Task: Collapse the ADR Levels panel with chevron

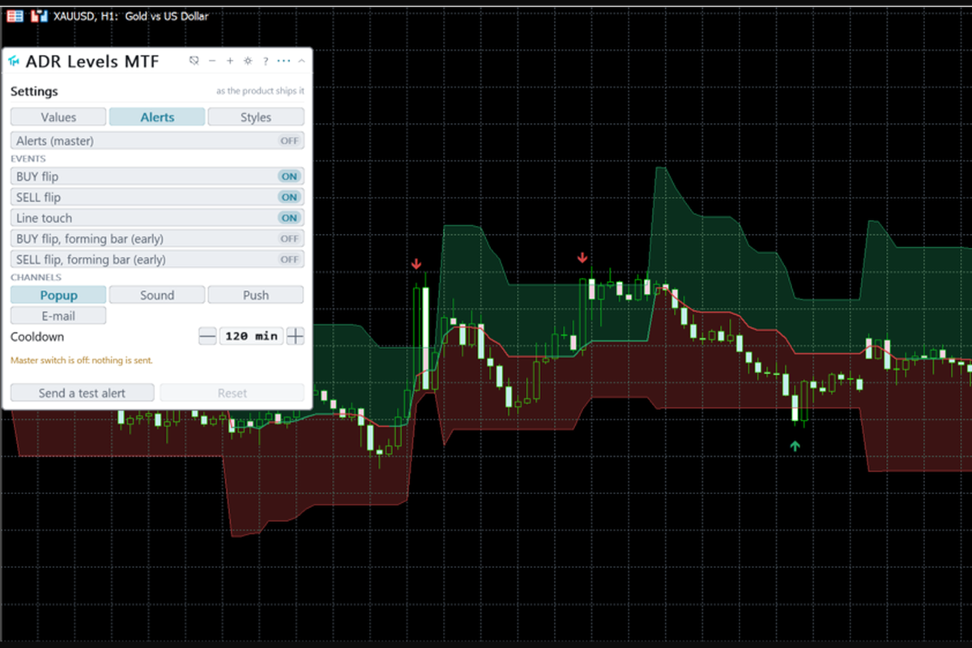Action: click(x=301, y=61)
